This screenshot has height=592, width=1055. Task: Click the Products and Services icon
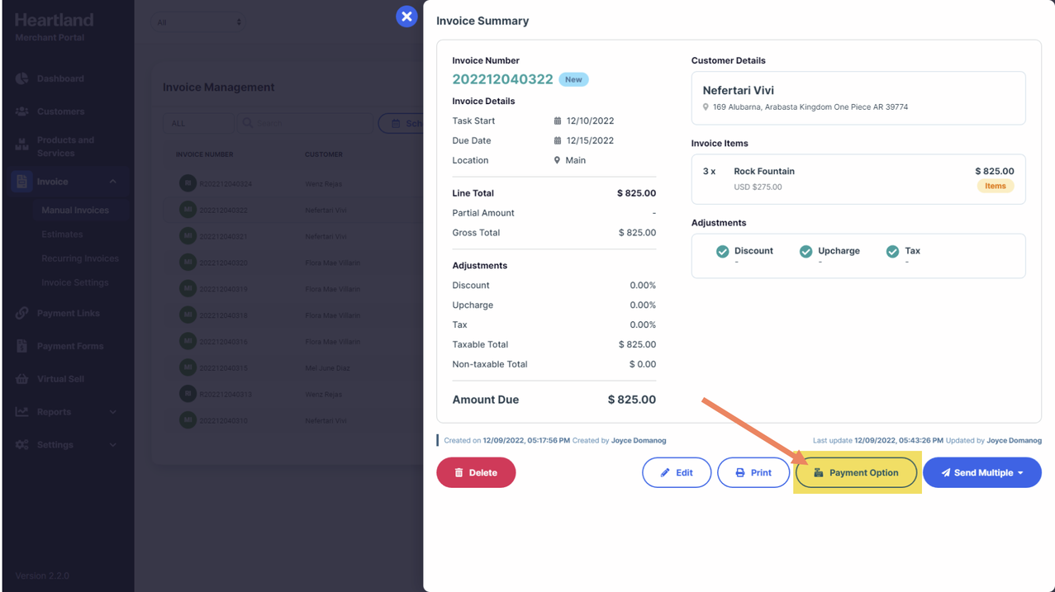pyautogui.click(x=22, y=146)
